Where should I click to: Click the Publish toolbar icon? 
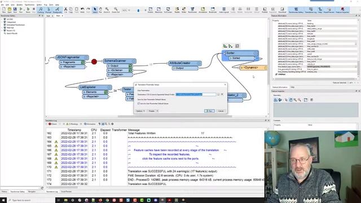(265, 10)
